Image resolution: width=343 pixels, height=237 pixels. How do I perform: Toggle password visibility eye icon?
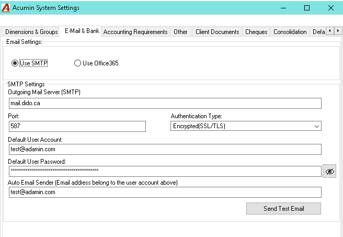click(329, 172)
